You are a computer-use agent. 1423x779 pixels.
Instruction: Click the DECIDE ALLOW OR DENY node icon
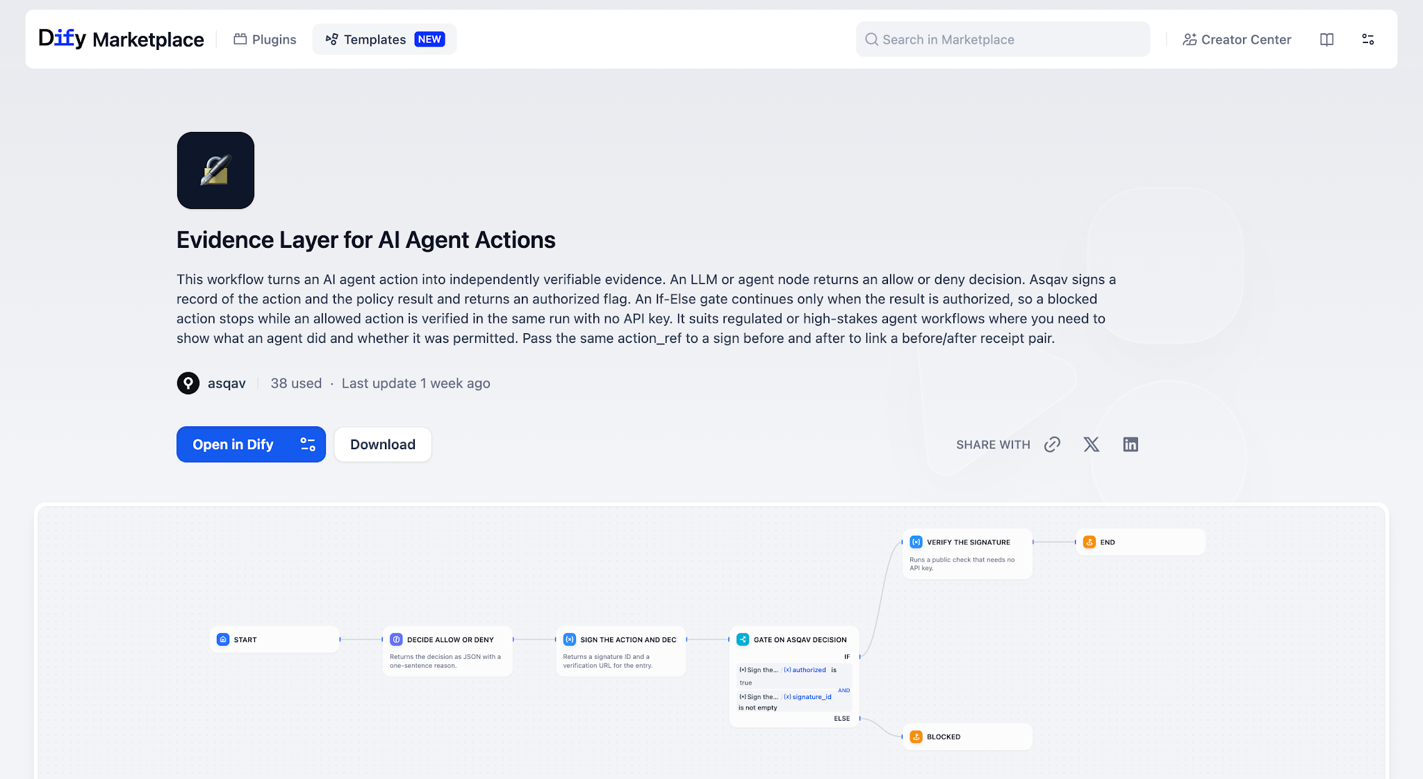click(x=396, y=639)
